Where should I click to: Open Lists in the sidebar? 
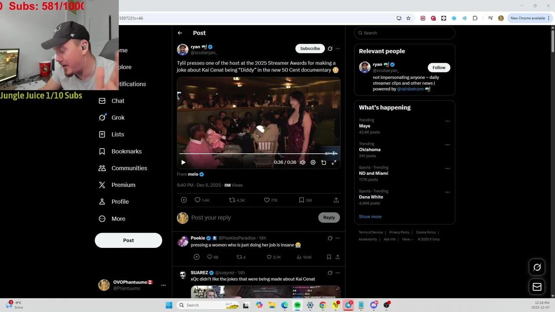111,134
